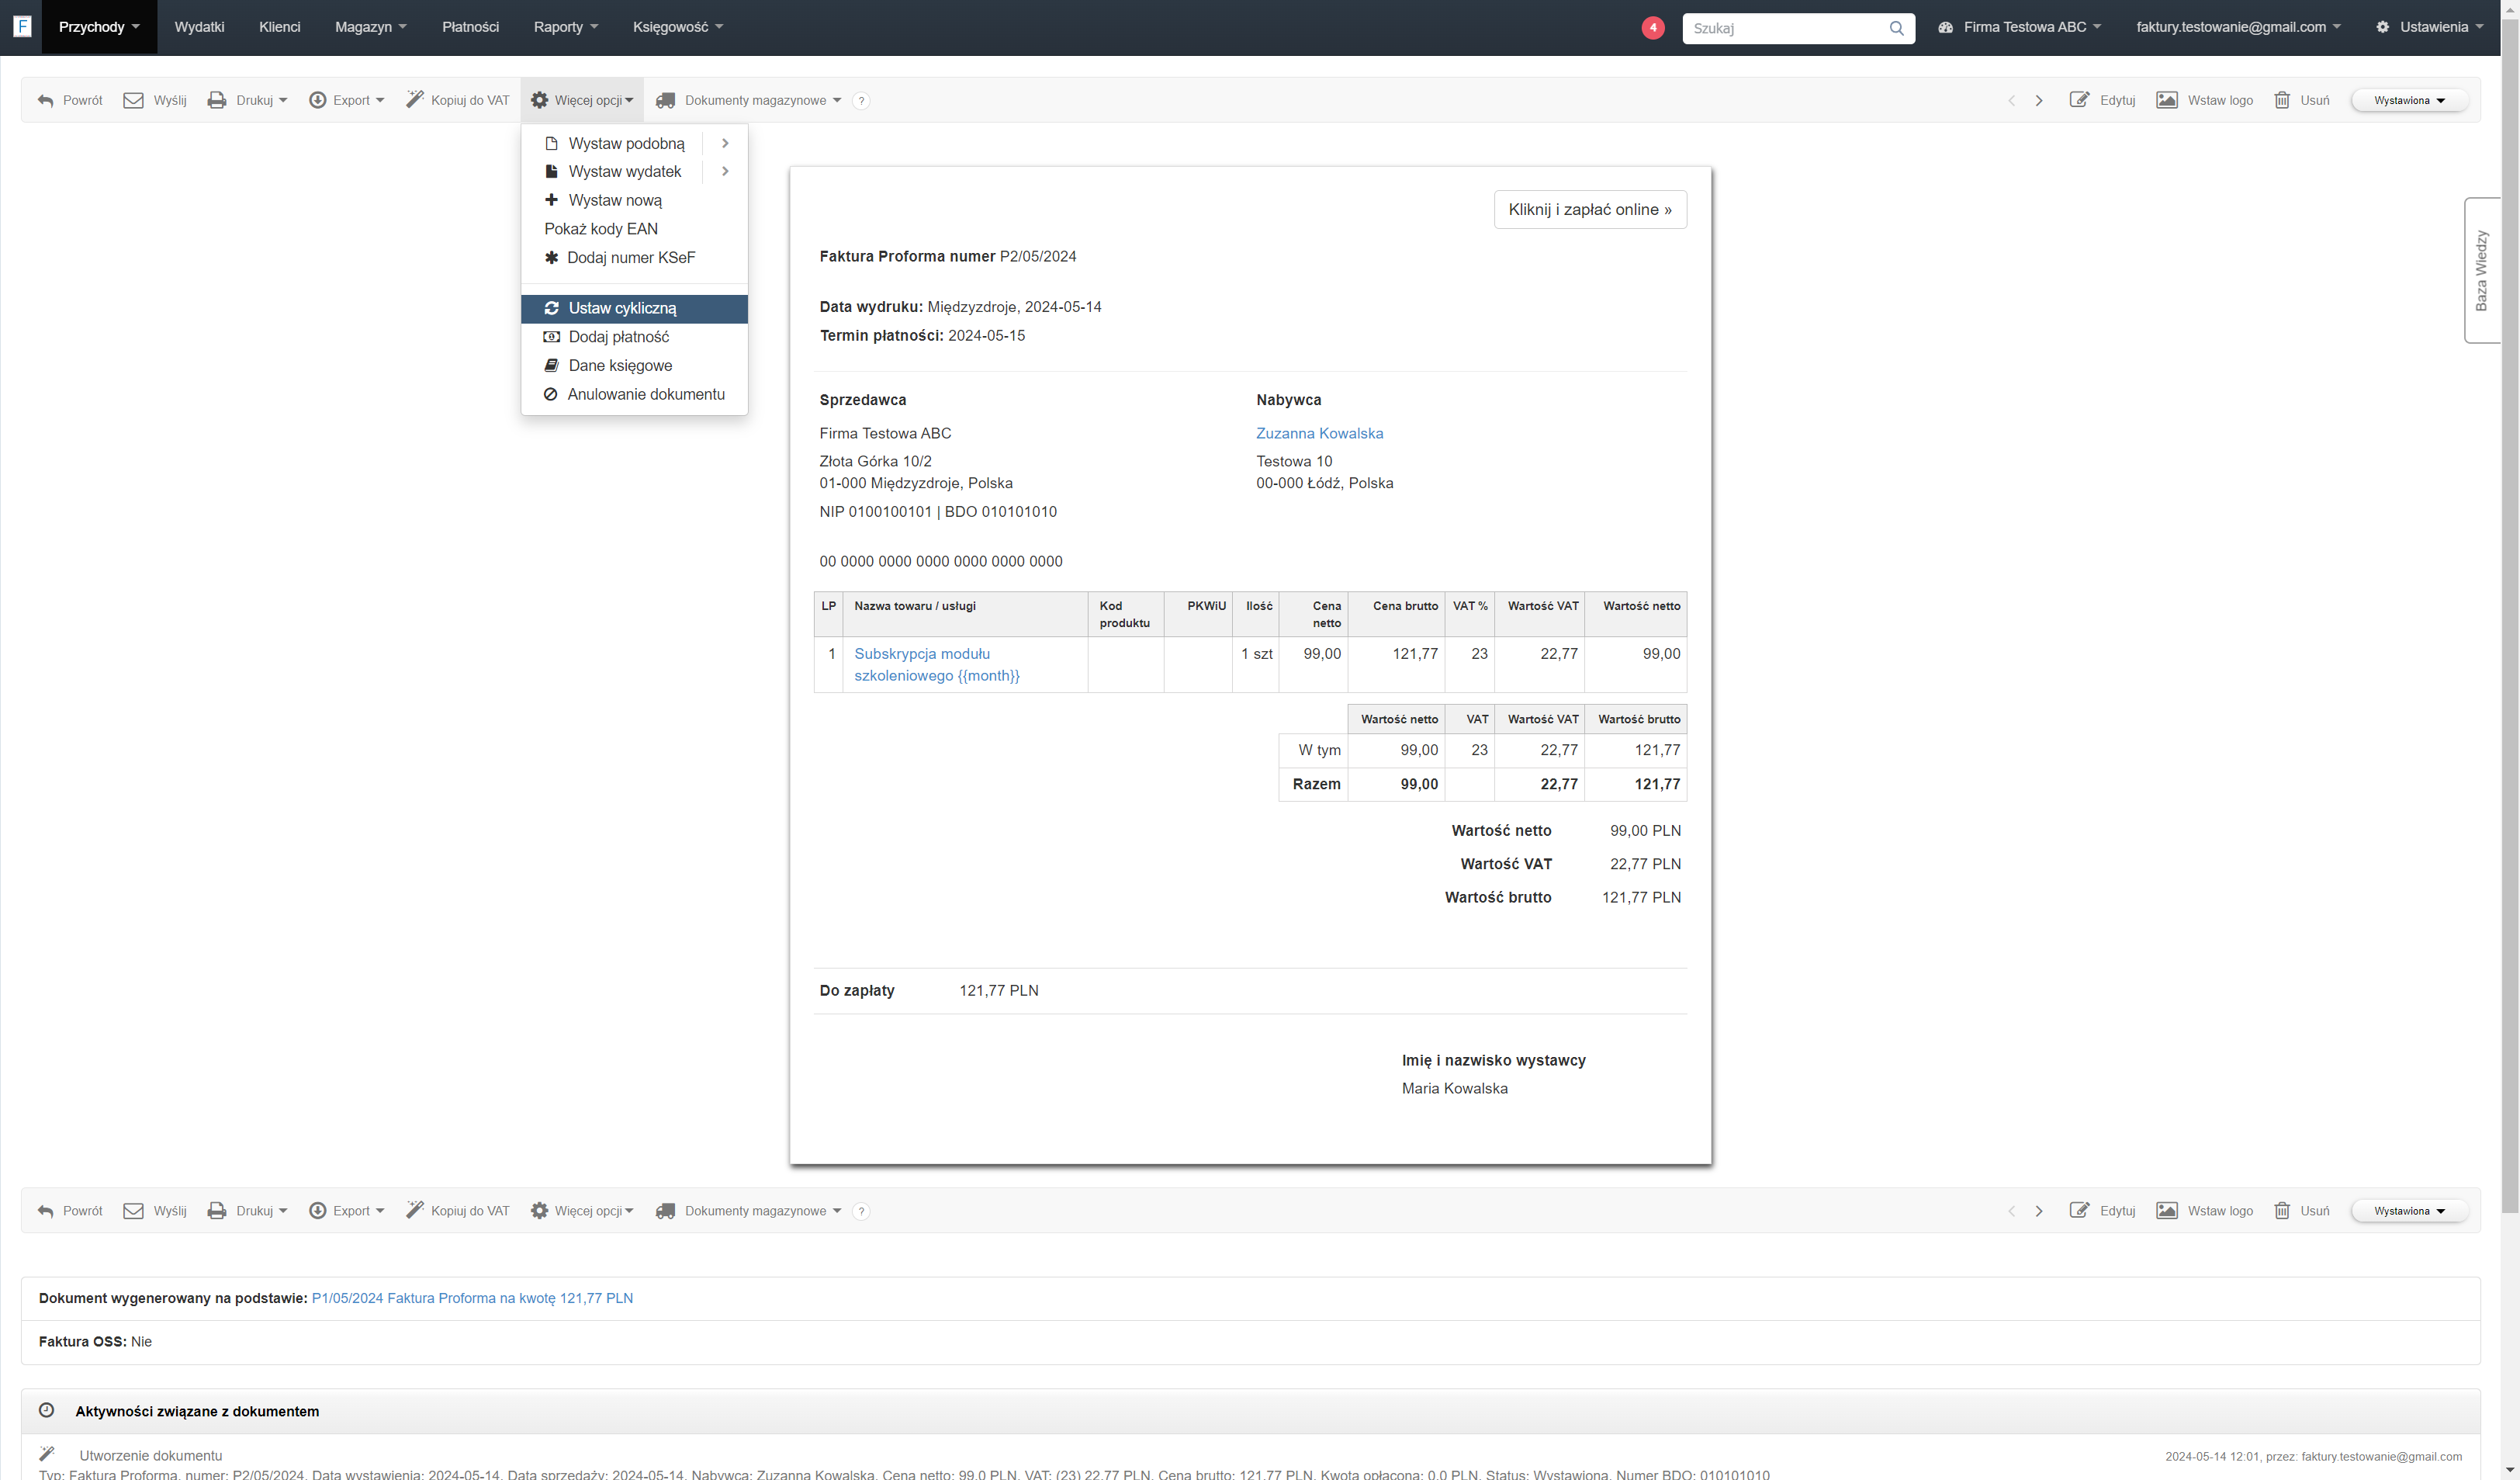Image resolution: width=2520 pixels, height=1480 pixels.
Task: Open the Płatności section
Action: (x=470, y=27)
